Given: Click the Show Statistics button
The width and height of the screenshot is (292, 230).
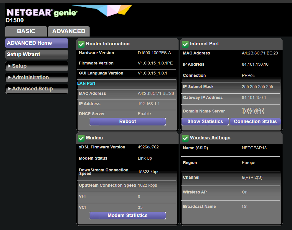Looking at the screenshot, I should pos(205,122).
